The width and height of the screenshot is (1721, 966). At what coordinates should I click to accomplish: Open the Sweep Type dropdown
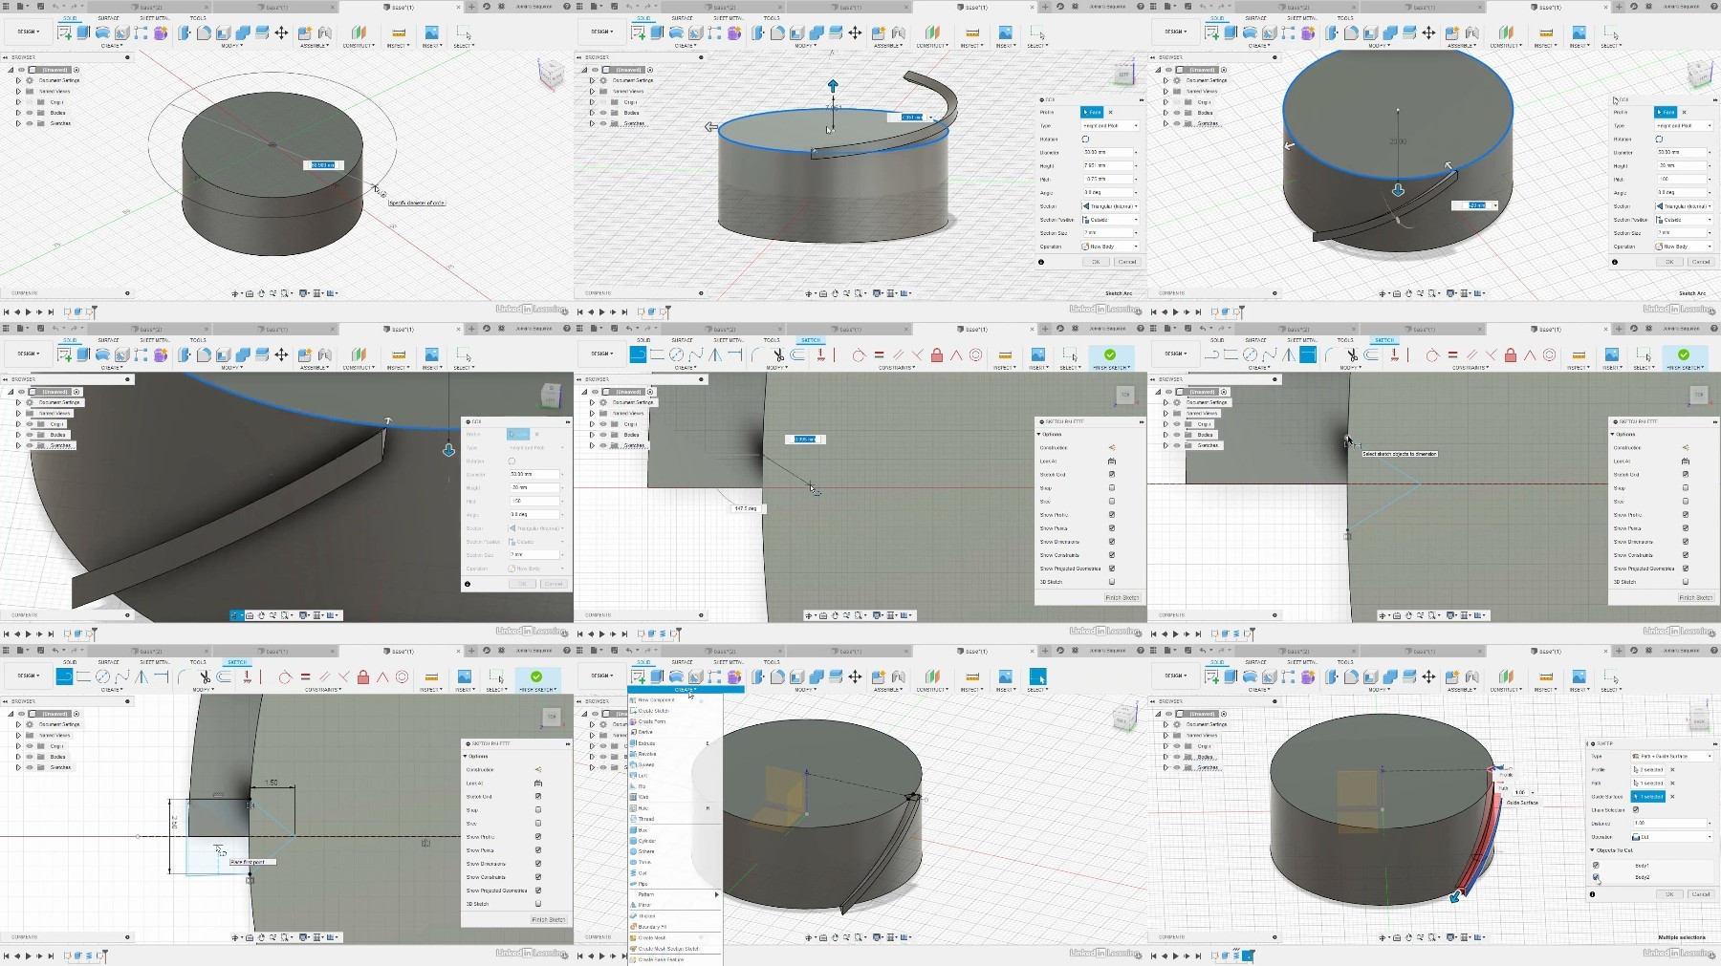1672,756
